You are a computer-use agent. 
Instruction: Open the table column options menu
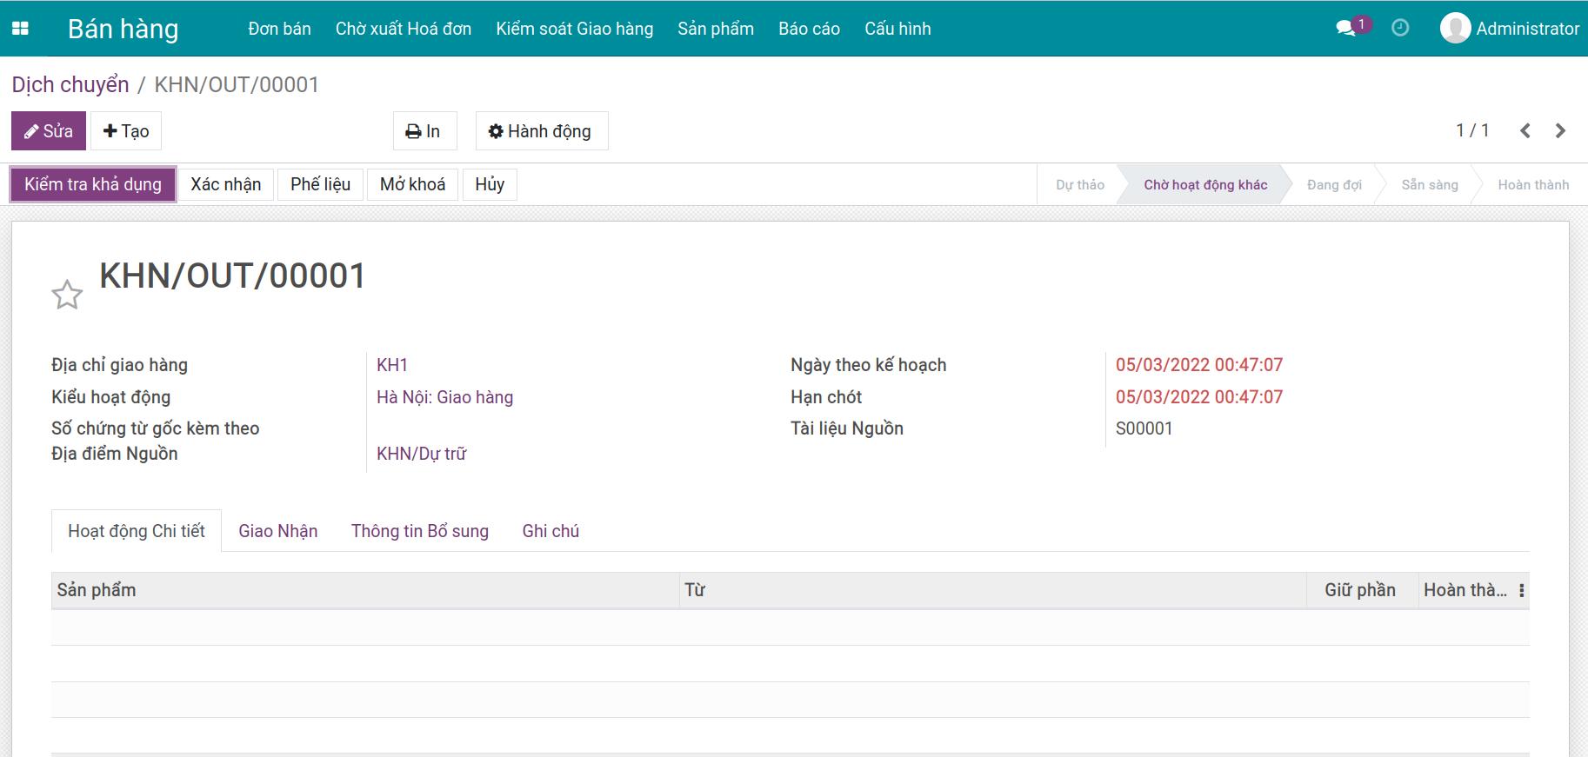pyautogui.click(x=1521, y=591)
